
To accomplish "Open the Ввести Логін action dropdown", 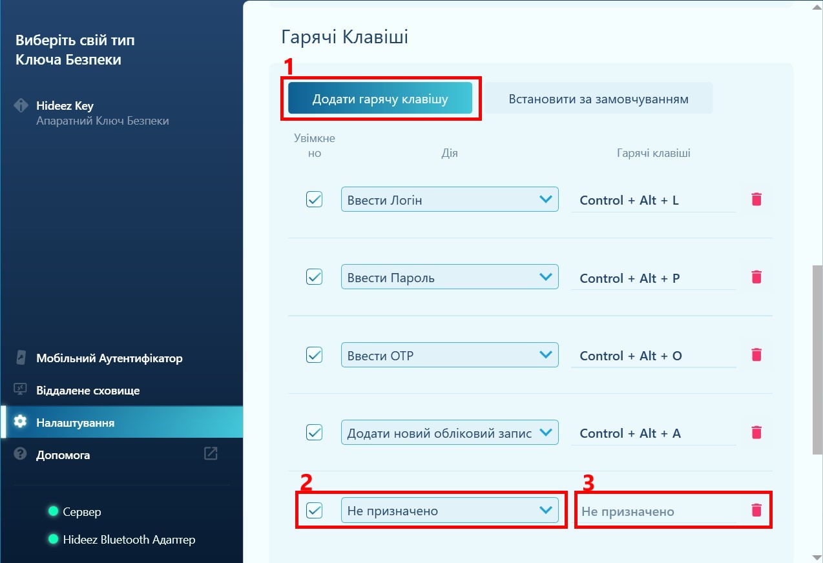I will pos(449,200).
